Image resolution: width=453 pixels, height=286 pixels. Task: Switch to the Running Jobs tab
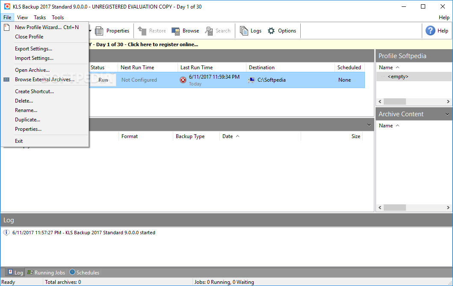pos(46,272)
